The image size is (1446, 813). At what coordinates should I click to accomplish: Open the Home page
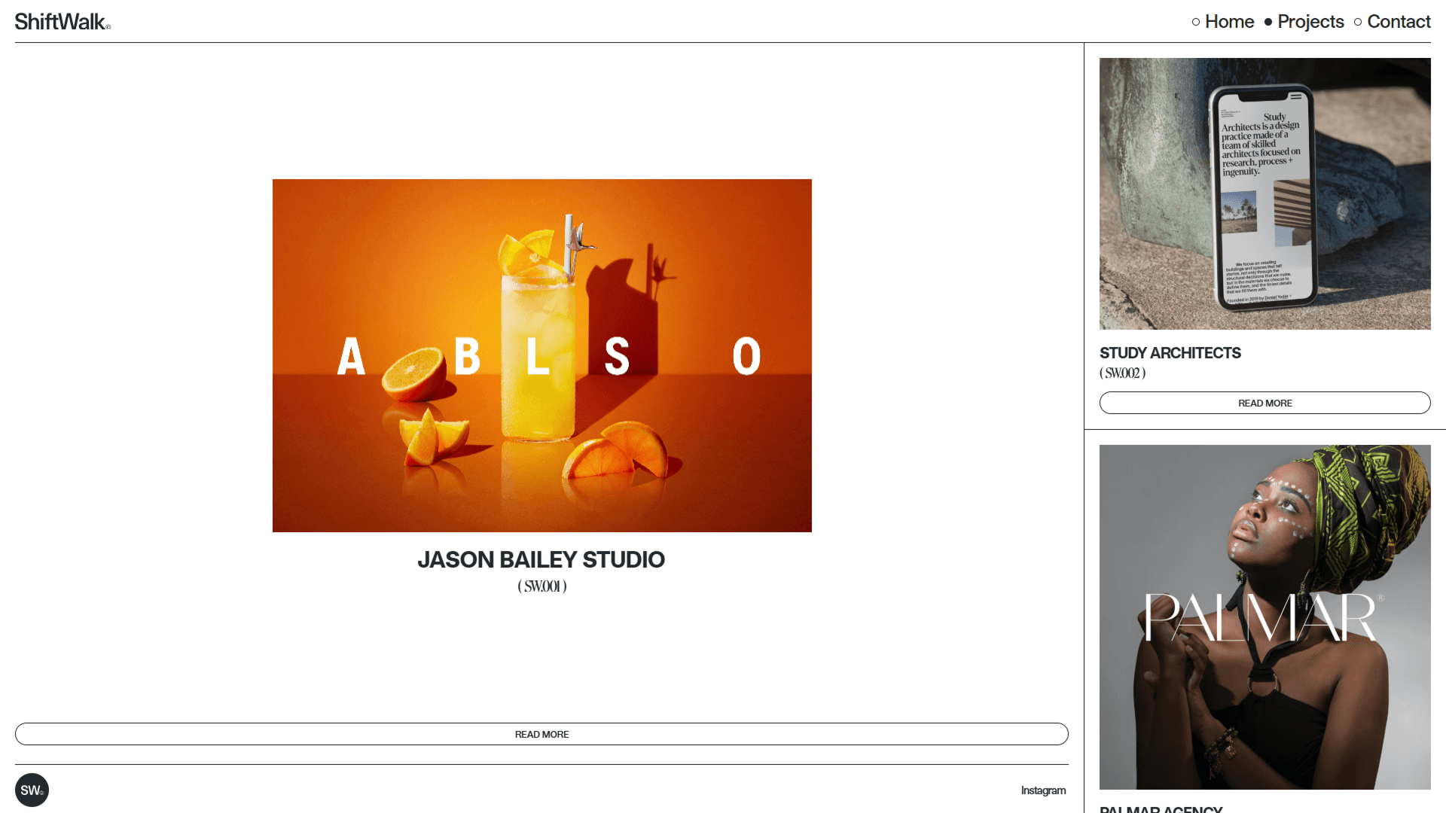1229,21
